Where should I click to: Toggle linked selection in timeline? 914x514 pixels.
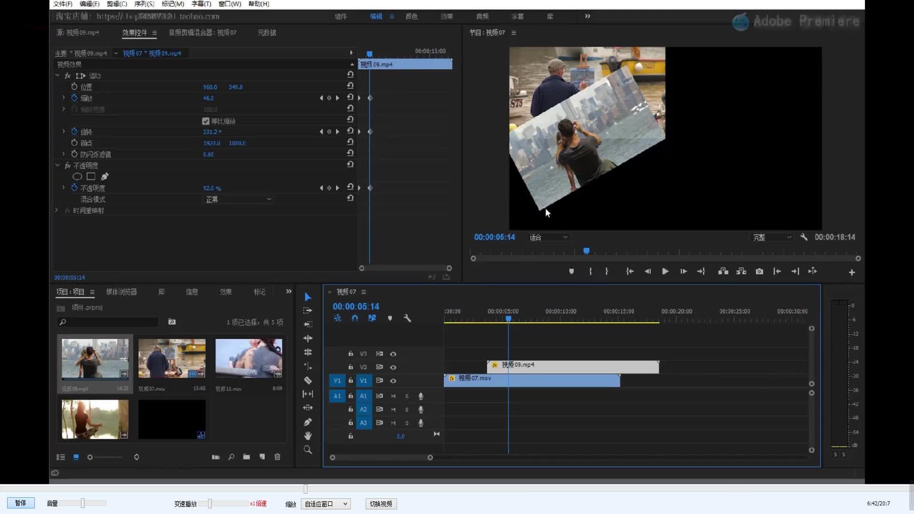(372, 318)
